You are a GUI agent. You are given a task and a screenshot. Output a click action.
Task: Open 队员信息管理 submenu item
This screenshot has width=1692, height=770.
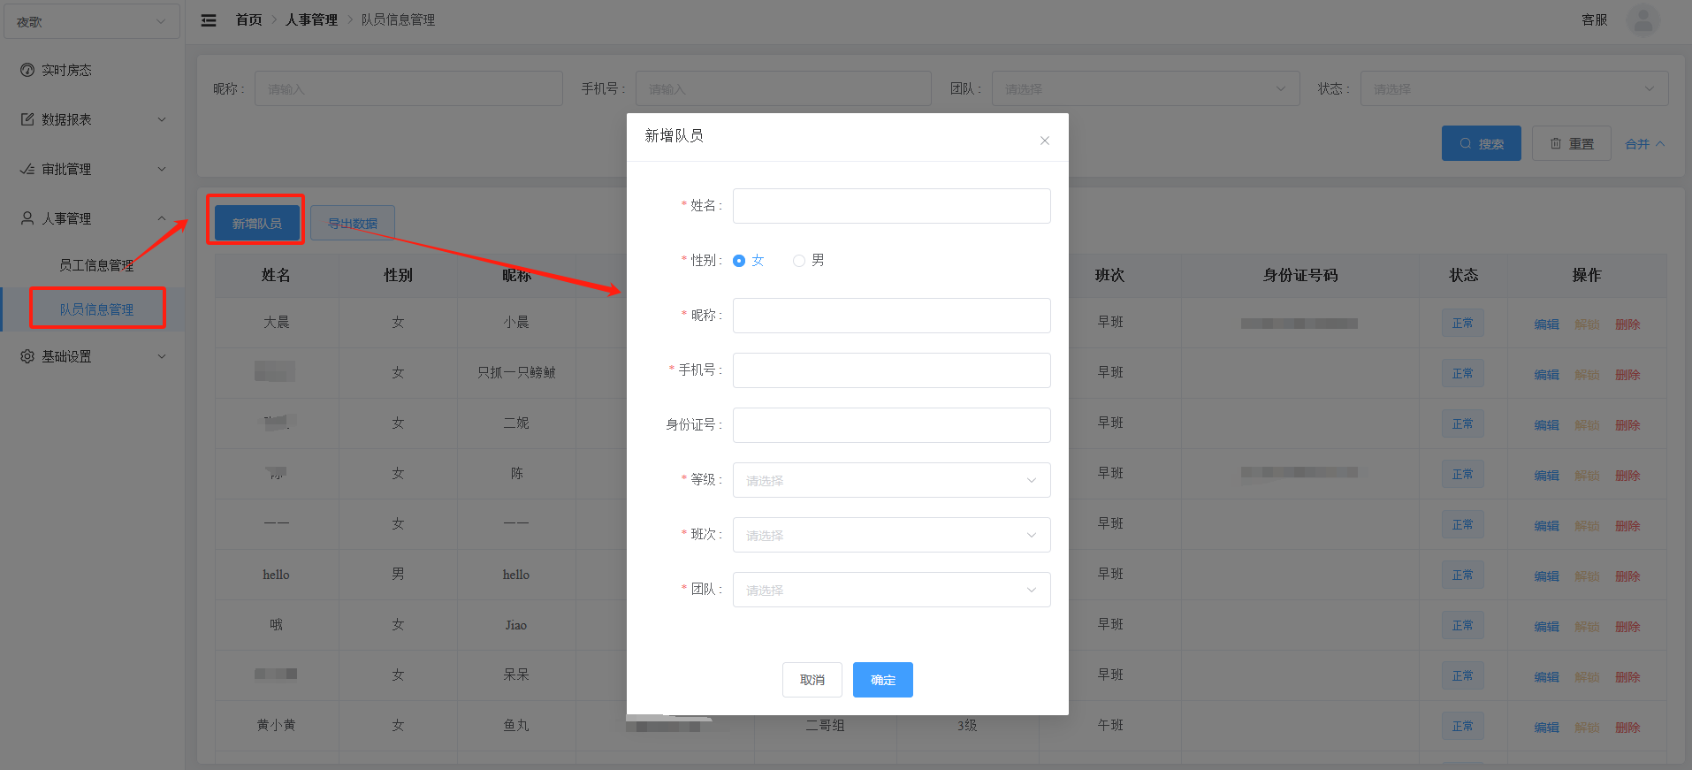click(96, 309)
